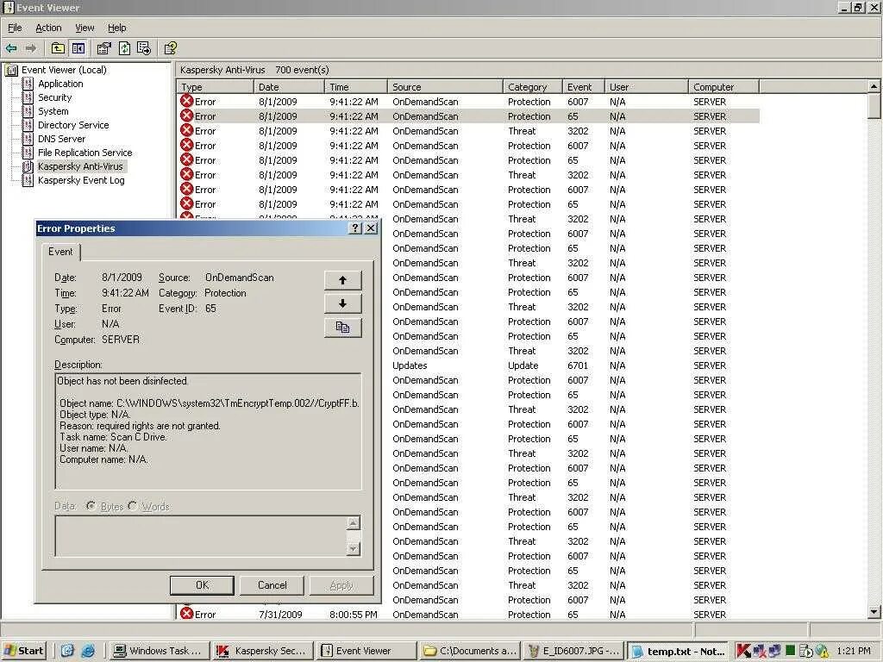Select the 7/31/2009 8:00:55 PM error row
This screenshot has width=883, height=662.
[468, 614]
